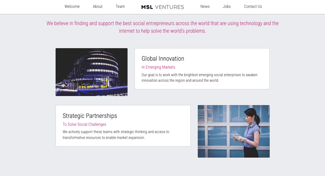Click the To Solve Social Challenges subtitle
The height and width of the screenshot is (176, 325).
pyautogui.click(x=84, y=124)
